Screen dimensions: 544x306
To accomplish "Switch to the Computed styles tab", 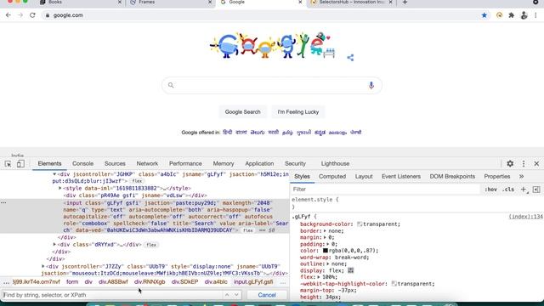I will pos(332,176).
